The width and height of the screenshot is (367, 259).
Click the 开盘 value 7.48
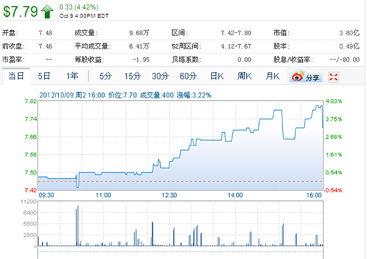(x=45, y=33)
